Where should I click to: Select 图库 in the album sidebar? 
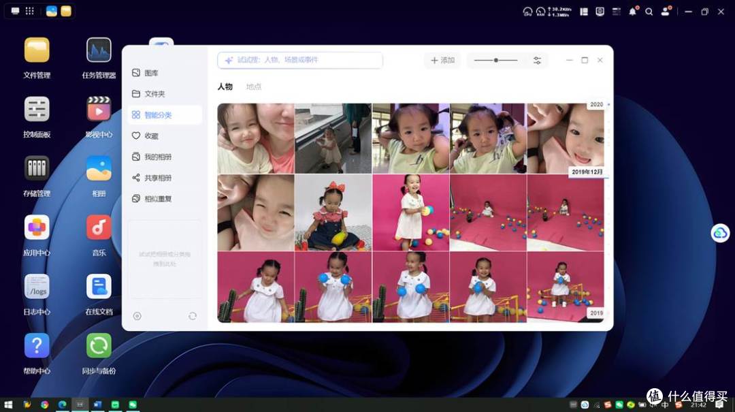coord(165,73)
